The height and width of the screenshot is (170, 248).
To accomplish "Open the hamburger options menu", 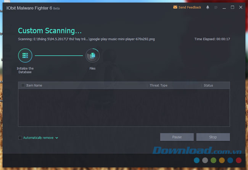I will pyautogui.click(x=216, y=7).
